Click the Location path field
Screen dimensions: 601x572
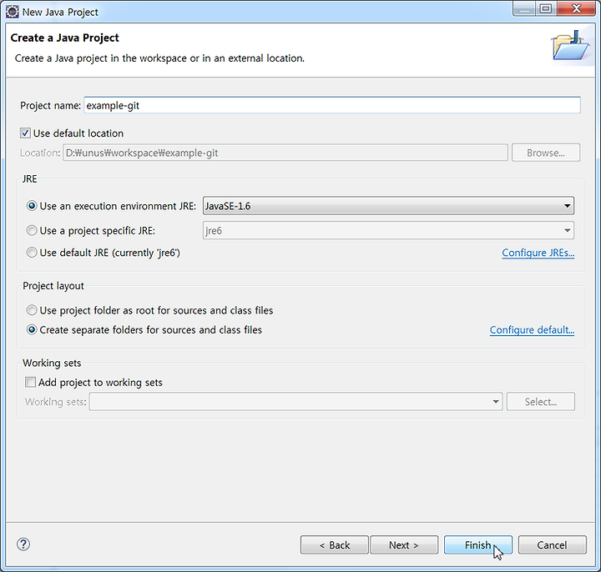(285, 153)
